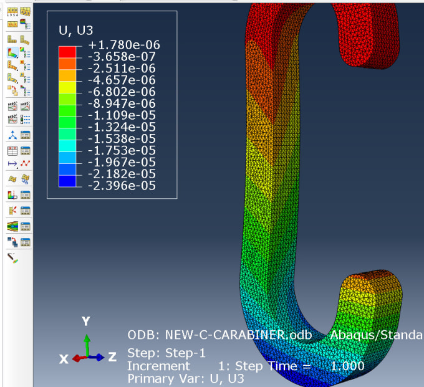Plot Undeformed Shape
The width and height of the screenshot is (424, 387).
click(x=12, y=39)
